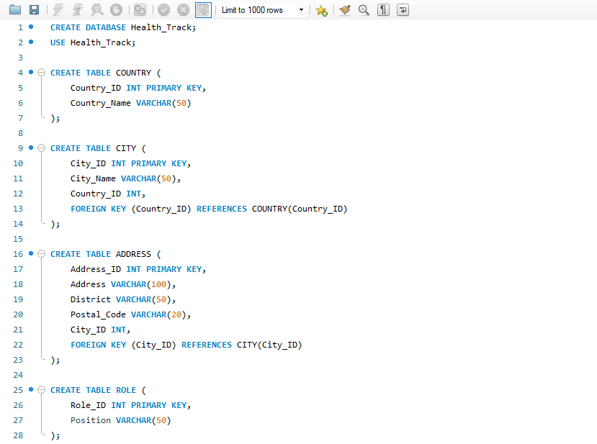Click the Explain query magnifier-lightning icon

[96, 10]
